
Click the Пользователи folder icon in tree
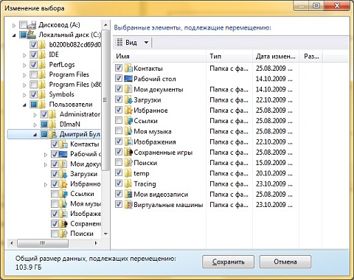pos(43,105)
